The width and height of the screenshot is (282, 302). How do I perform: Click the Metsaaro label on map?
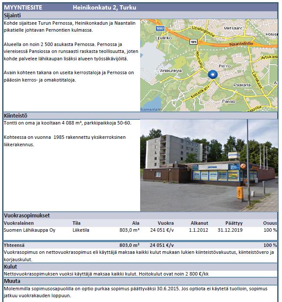pos(233,28)
